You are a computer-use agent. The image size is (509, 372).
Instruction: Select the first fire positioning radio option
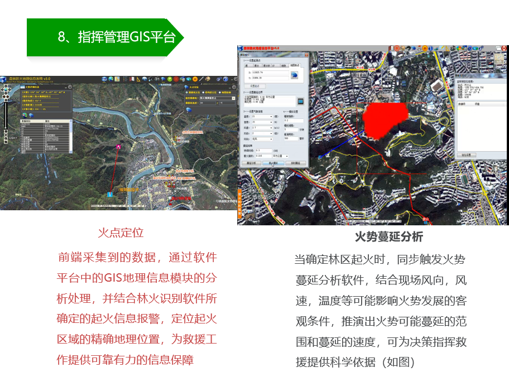pyautogui.click(x=187, y=91)
